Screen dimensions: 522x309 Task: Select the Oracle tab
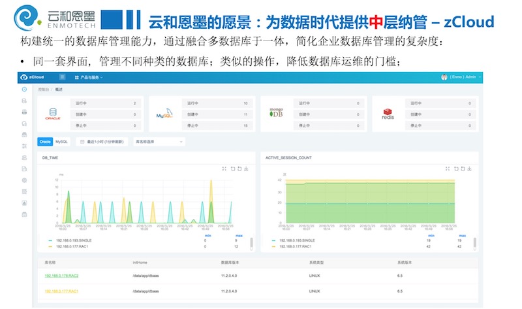pyautogui.click(x=45, y=141)
